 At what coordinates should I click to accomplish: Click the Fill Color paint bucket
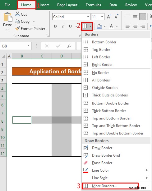[99, 26]
